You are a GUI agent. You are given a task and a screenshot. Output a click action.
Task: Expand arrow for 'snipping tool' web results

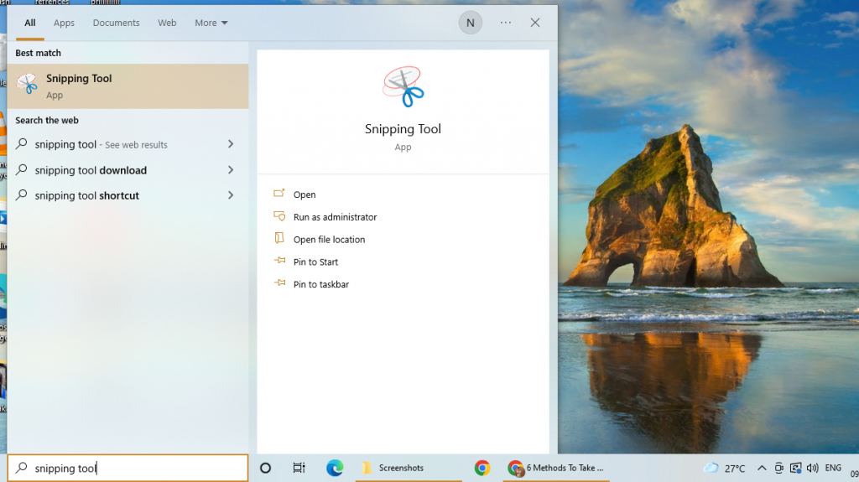(231, 144)
